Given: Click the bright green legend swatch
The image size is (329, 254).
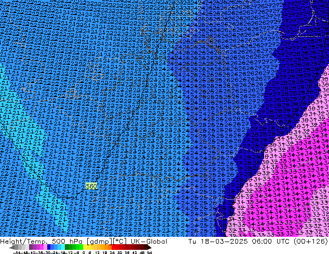Looking at the screenshot, I should (x=81, y=247).
